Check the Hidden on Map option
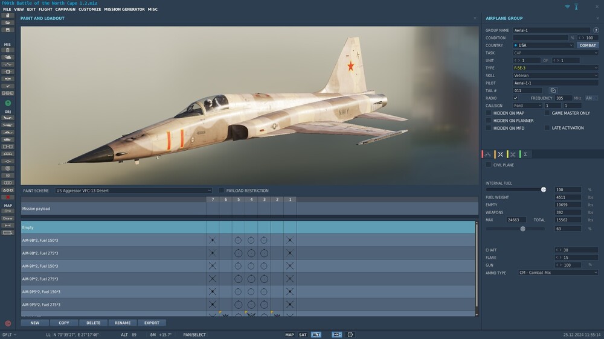This screenshot has width=604, height=339. coord(488,113)
